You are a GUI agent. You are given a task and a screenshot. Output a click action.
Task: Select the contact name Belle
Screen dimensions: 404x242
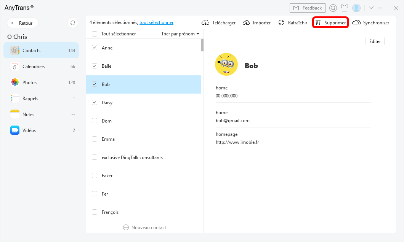coord(106,66)
